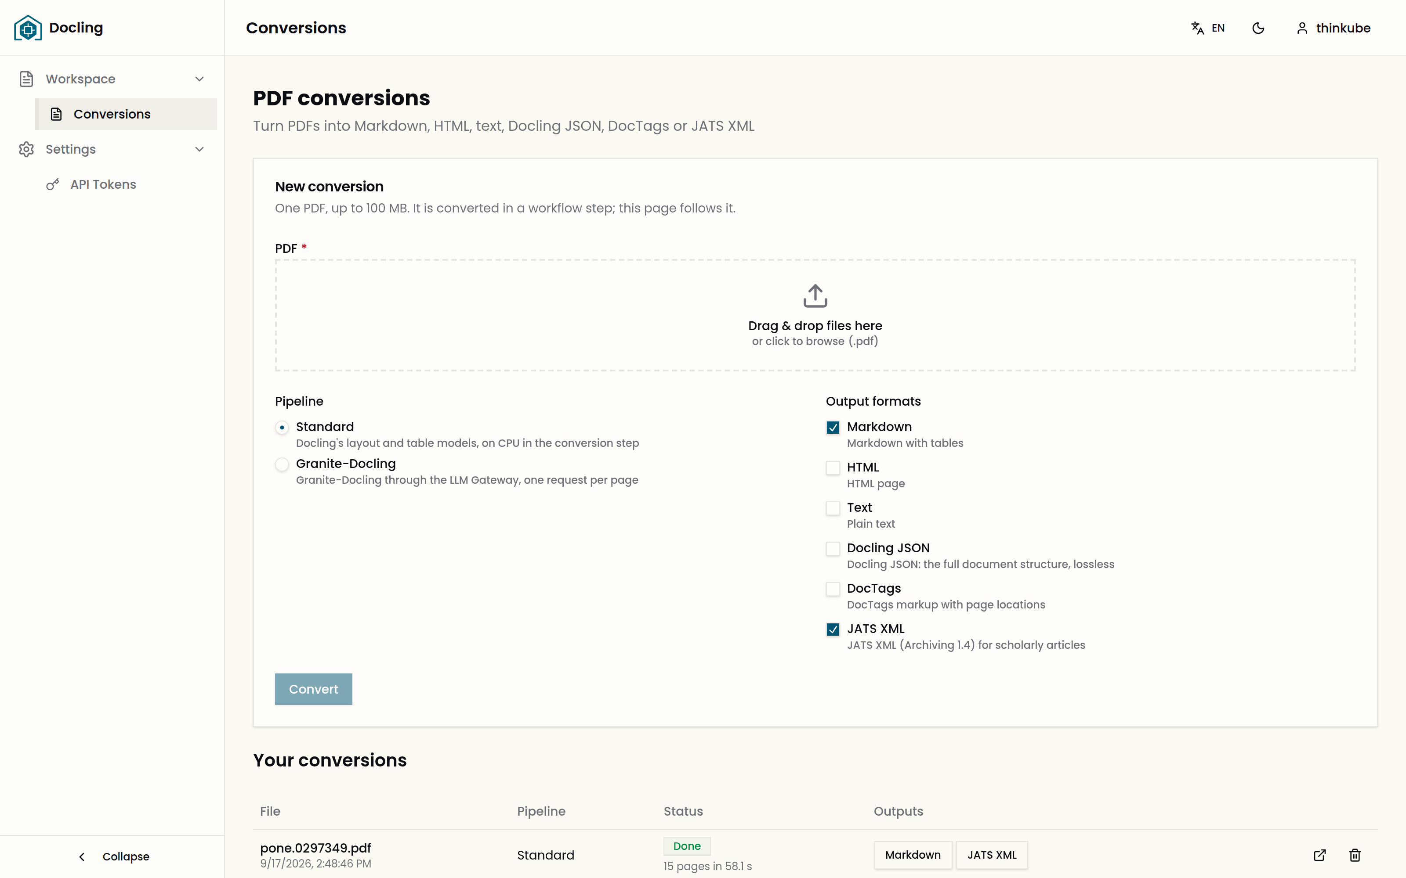Screen dimensions: 1406x878
Task: Click the Workspace label in sidebar
Action: click(81, 79)
